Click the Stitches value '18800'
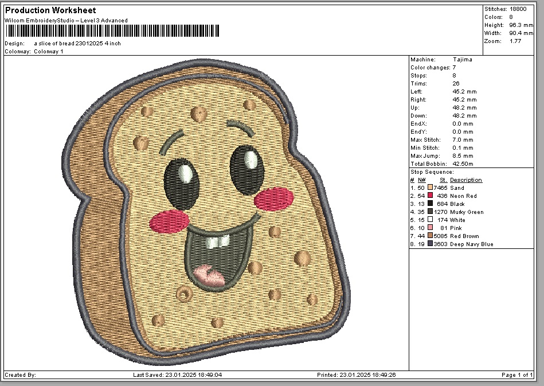Screen dimensions: 544x386 pos(518,9)
